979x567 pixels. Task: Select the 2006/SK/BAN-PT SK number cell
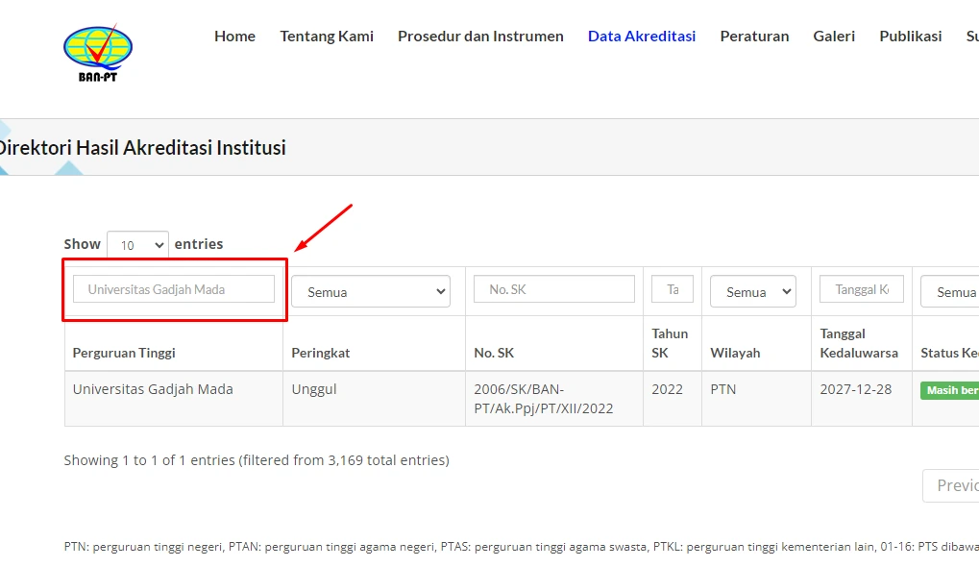click(x=553, y=399)
